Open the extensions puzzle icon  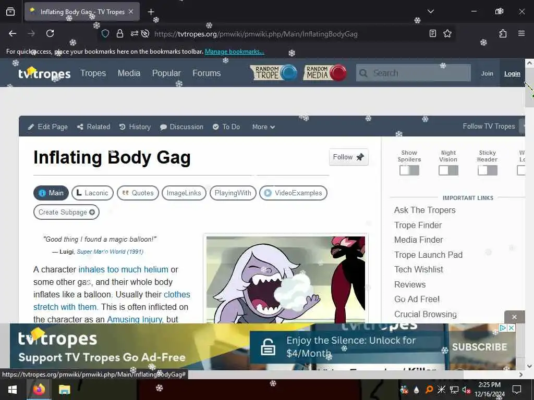(x=503, y=33)
